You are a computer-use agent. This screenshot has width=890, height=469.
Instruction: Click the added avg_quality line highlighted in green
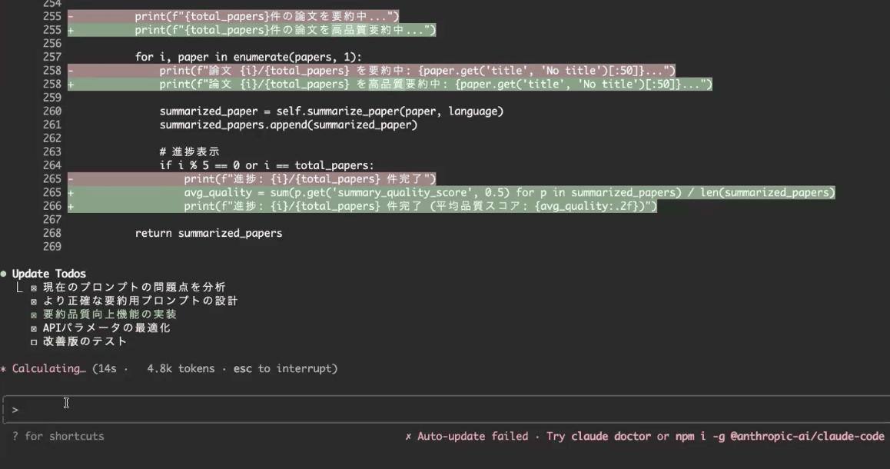point(509,192)
